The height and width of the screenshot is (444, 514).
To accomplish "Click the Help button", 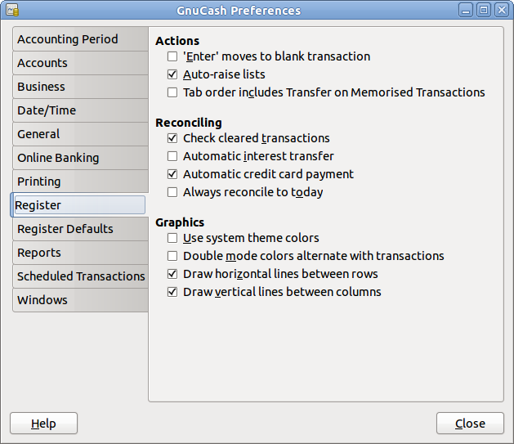I will pyautogui.click(x=43, y=424).
